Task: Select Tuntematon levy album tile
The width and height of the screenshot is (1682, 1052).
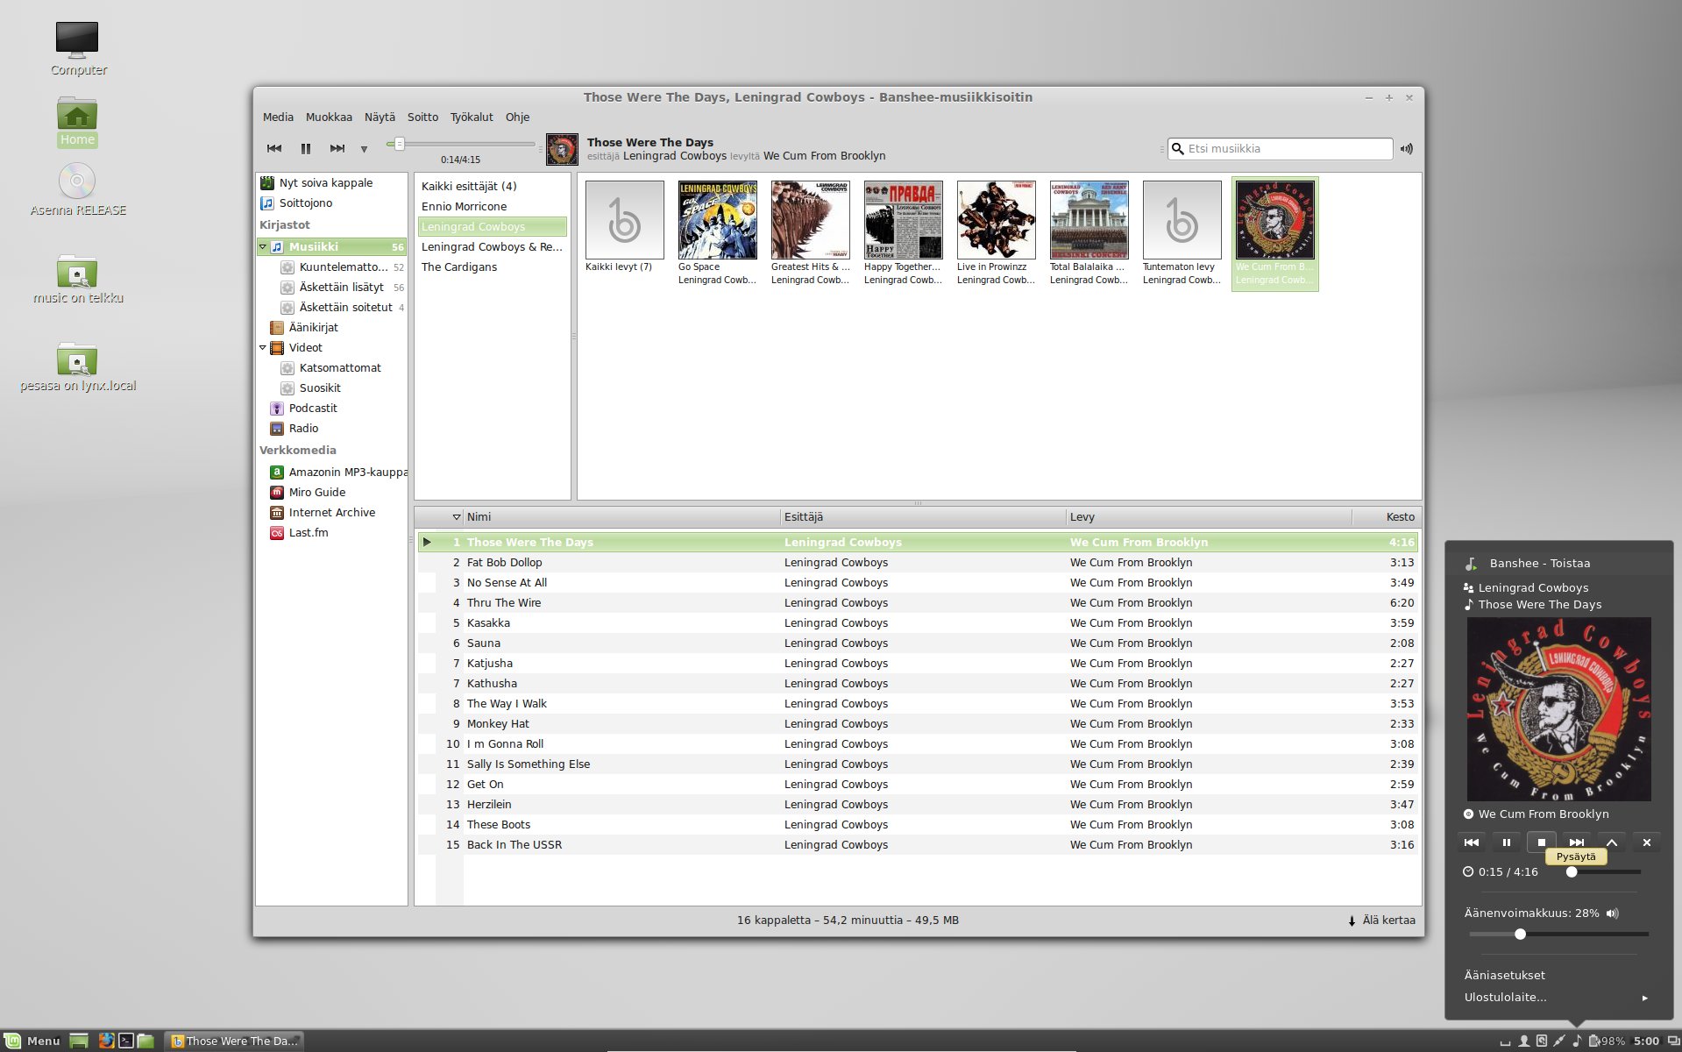Action: point(1182,233)
